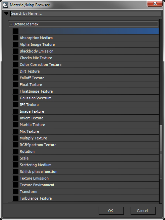Click the 3ds Max title bar icon
Screen dimensions: 165x220
[x=5, y=5]
